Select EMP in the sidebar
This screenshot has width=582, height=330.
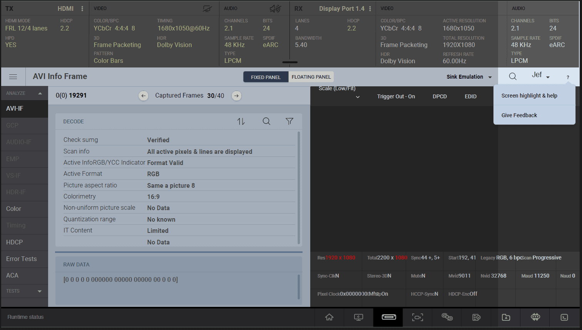pos(24,159)
